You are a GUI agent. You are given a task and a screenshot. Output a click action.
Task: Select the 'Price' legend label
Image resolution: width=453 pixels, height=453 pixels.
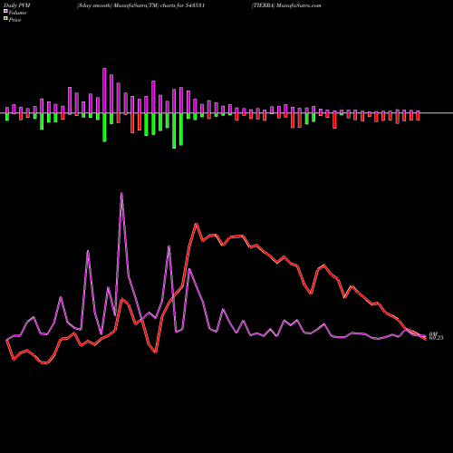click(14, 20)
